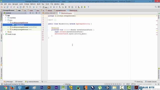Navigate Forward with the right arrow icon
Screen dimensions: 160x90
point(37,7)
